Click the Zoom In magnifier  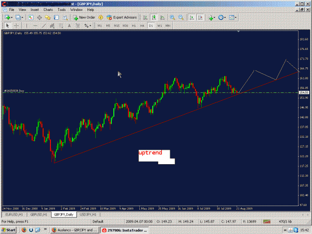[172, 17]
